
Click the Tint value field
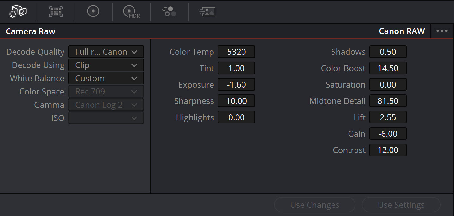(x=236, y=68)
